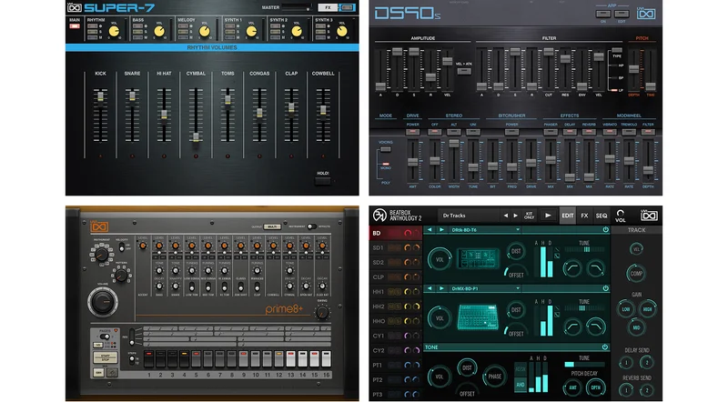Click the COMP knob in TRACK panel

(636, 274)
